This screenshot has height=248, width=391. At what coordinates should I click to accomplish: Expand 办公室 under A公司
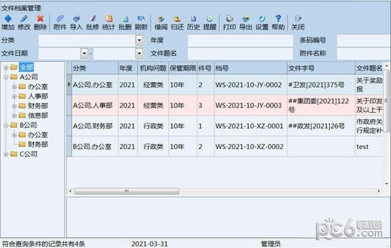point(14,87)
